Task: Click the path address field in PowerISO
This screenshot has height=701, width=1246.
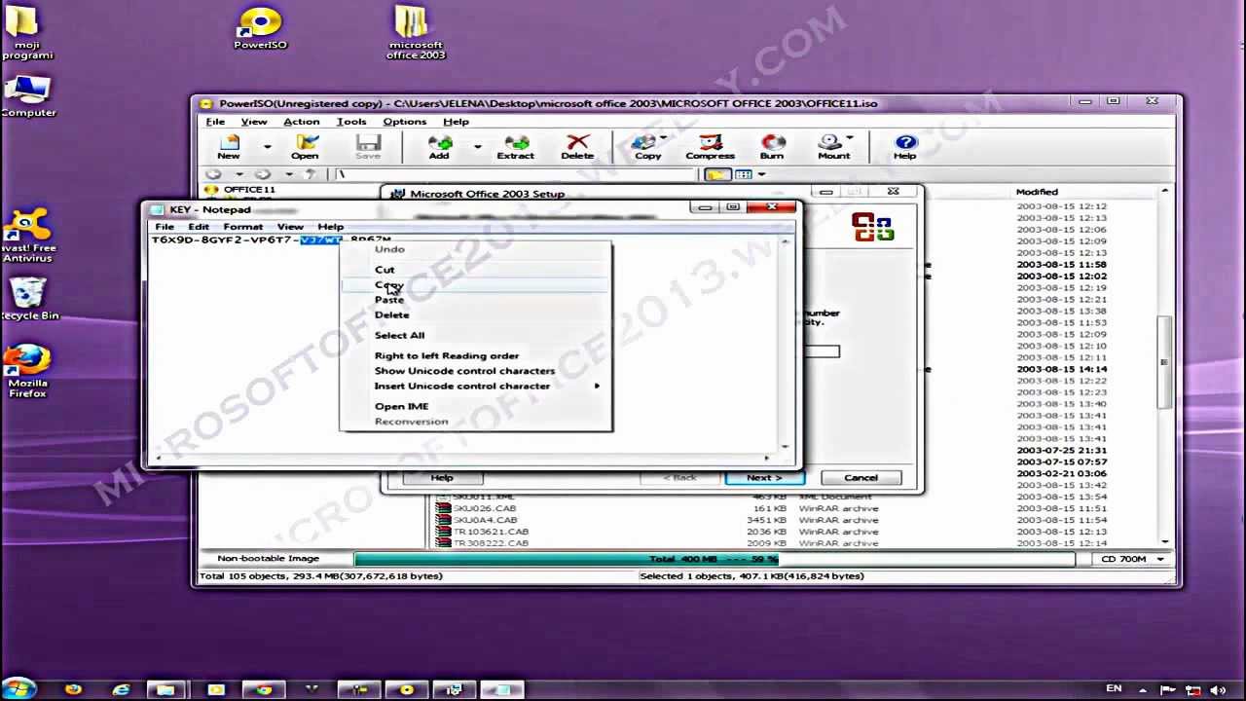Action: point(516,174)
